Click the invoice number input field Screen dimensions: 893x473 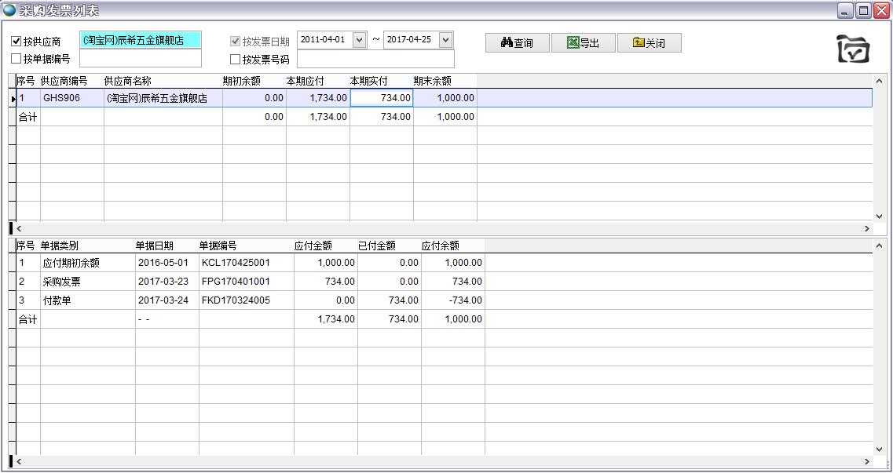click(x=375, y=59)
